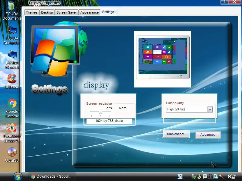Click the Screen resolution slider handle
This screenshot has width=242, height=181.
click(x=100, y=111)
